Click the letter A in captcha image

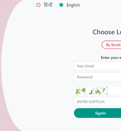(x=98, y=92)
